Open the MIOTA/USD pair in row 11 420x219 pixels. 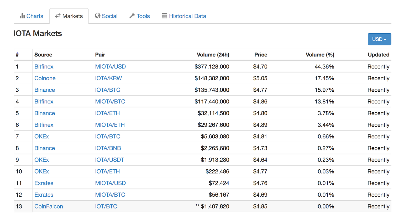111,183
